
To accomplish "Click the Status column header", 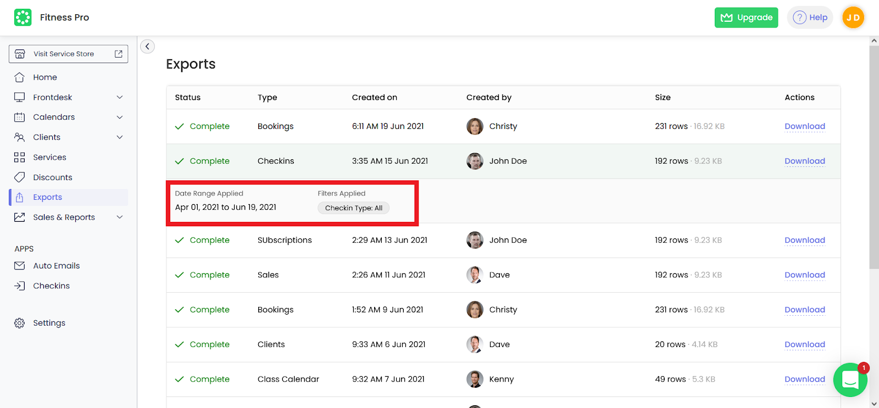I will (188, 97).
